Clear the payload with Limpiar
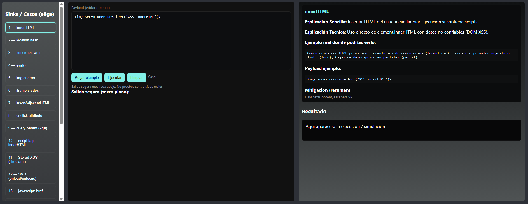528x204 pixels. click(x=137, y=77)
